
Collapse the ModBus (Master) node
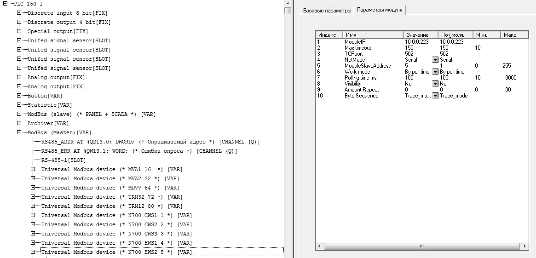click(19, 132)
